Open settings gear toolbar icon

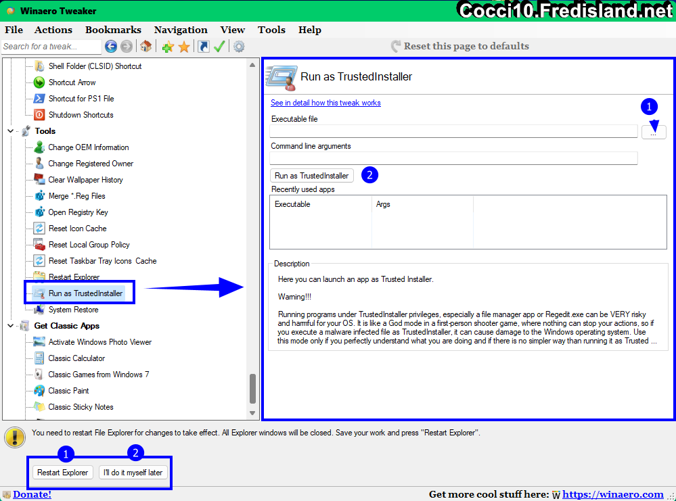click(x=239, y=47)
